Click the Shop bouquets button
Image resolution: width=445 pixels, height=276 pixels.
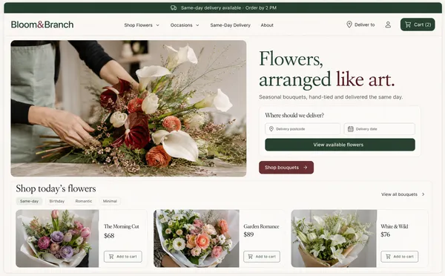click(286, 168)
